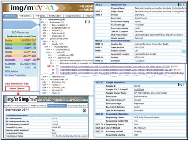Open the Bacteria genomes link
This screenshot has height=142, width=190.
[8, 40]
